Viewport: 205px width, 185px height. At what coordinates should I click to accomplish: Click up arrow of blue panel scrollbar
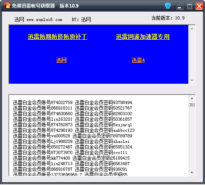192,29
